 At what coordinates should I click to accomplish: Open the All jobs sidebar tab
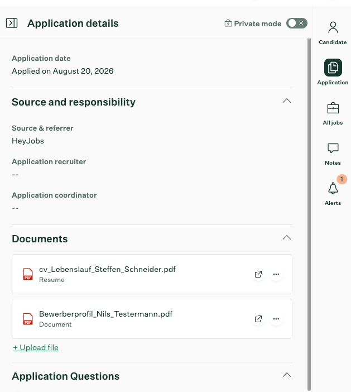tap(333, 113)
